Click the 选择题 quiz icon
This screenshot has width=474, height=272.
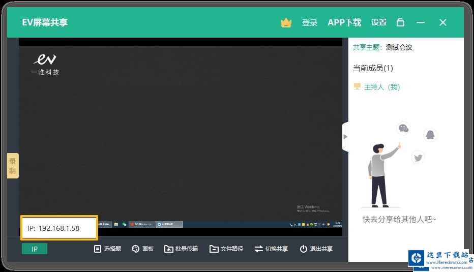(x=97, y=249)
